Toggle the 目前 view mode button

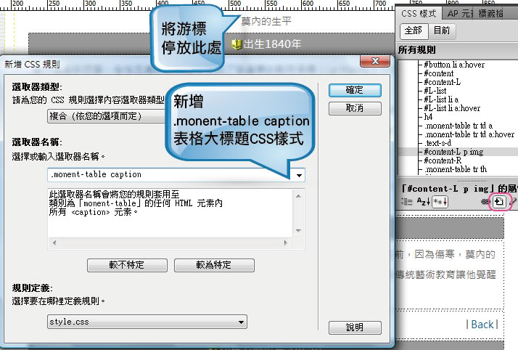[x=441, y=30]
